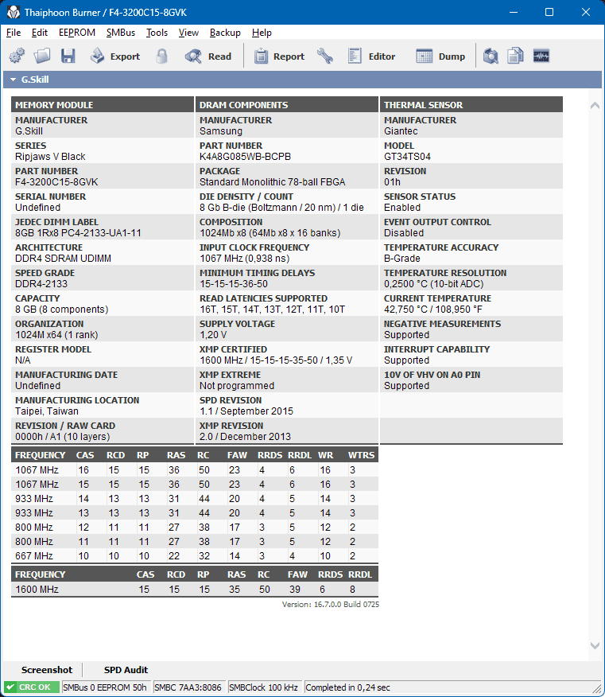The width and height of the screenshot is (605, 697).
Task: Click the Read toolbar button
Action: (208, 56)
